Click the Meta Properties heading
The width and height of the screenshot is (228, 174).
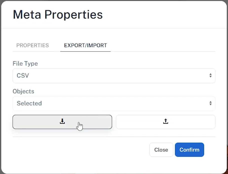58,15
